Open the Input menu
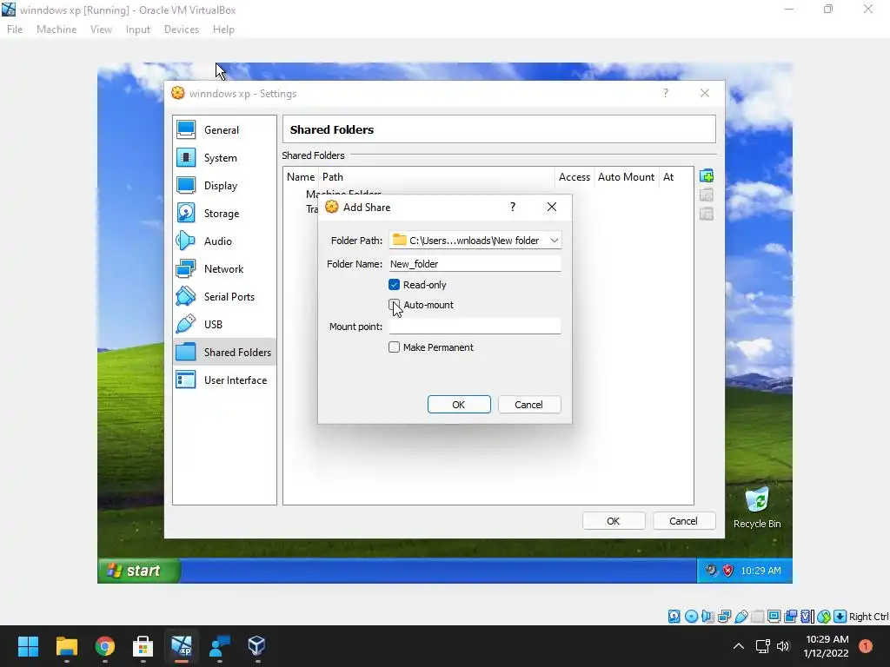The width and height of the screenshot is (890, 667). pos(138,30)
